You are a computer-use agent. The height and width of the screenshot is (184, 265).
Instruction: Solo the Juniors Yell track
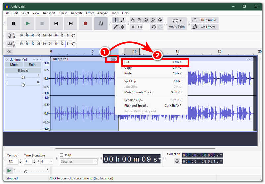pyautogui.click(x=32, y=65)
